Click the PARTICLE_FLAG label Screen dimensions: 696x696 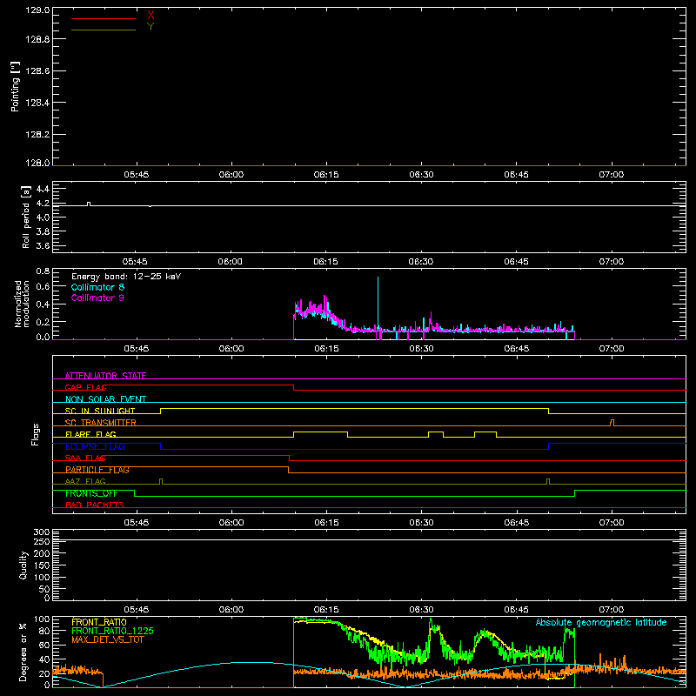coord(97,470)
